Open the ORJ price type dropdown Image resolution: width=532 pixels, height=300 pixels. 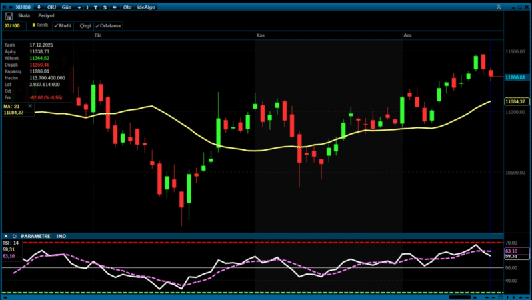click(x=51, y=7)
